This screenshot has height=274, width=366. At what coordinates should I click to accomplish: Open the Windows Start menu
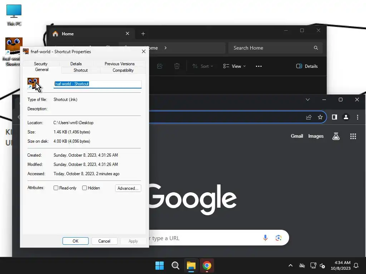160,265
